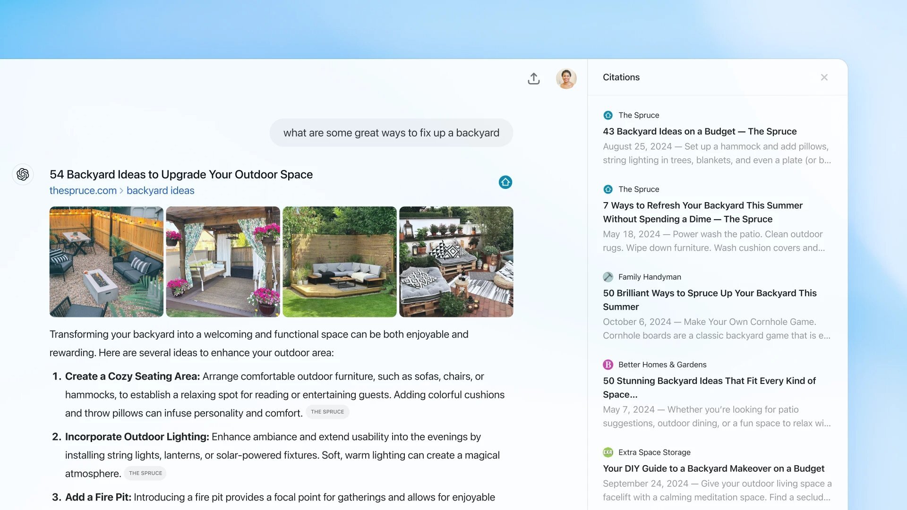Select the pallet furniture patio thumbnail
907x510 pixels.
point(456,262)
